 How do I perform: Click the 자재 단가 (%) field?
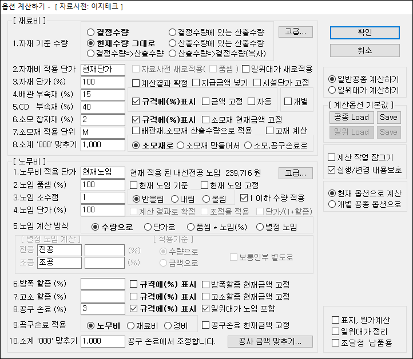coord(103,82)
